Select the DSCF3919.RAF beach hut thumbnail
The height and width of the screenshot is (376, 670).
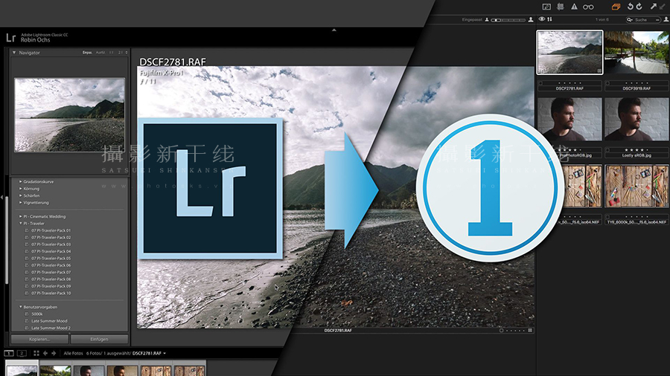click(x=636, y=52)
